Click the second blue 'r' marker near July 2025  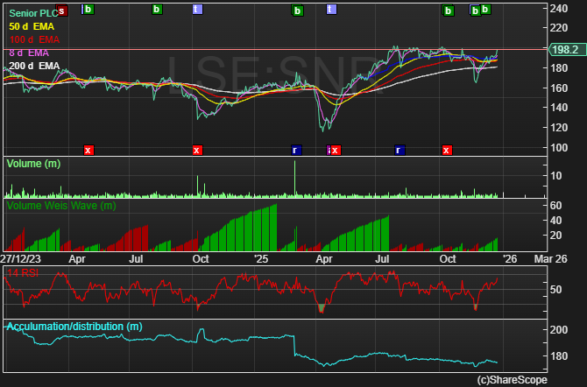pyautogui.click(x=399, y=150)
